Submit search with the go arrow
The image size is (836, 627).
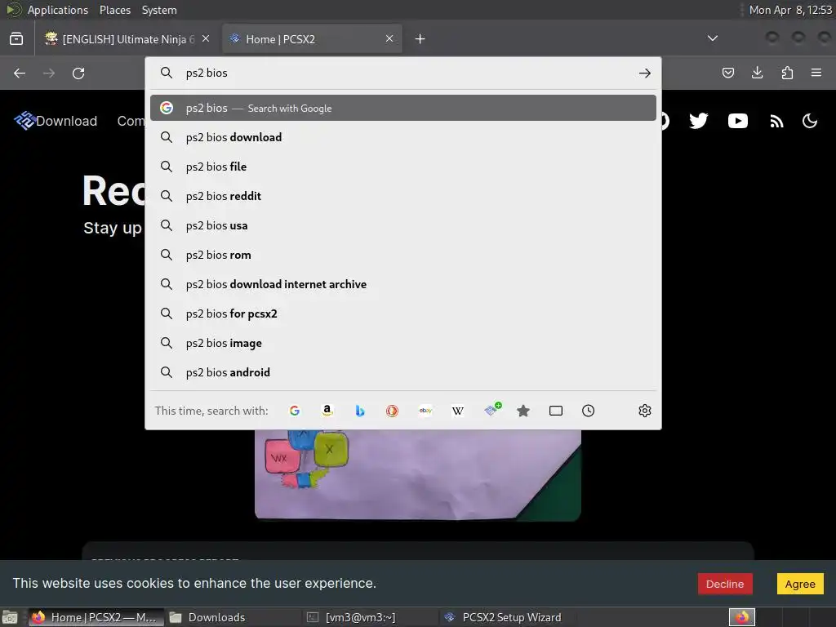[x=645, y=73]
